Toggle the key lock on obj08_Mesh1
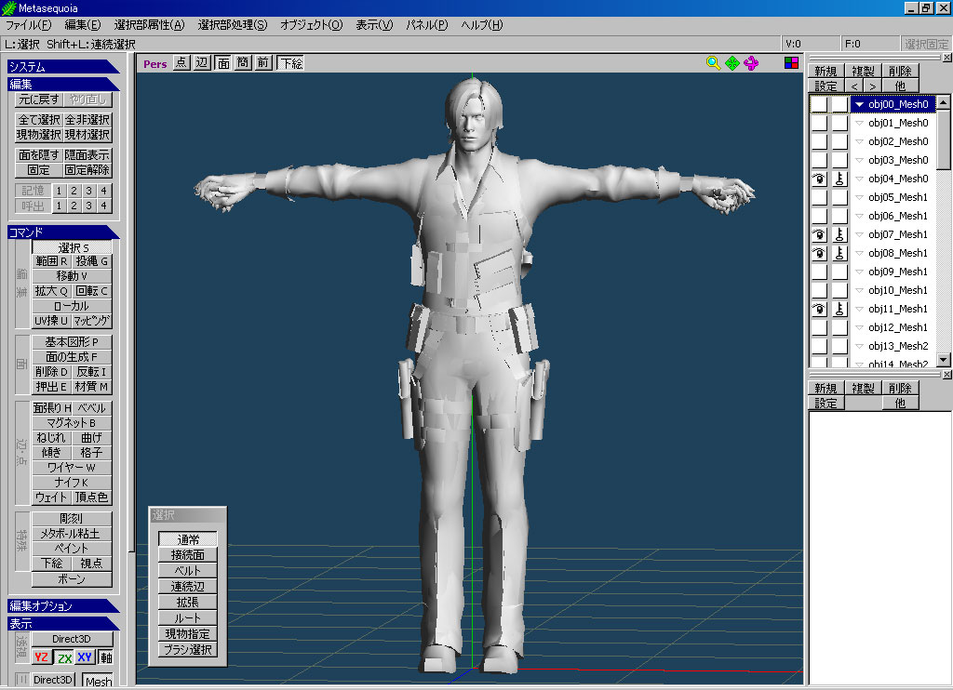This screenshot has width=953, height=690. [839, 253]
